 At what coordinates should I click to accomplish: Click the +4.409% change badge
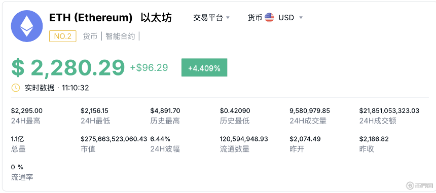click(204, 67)
